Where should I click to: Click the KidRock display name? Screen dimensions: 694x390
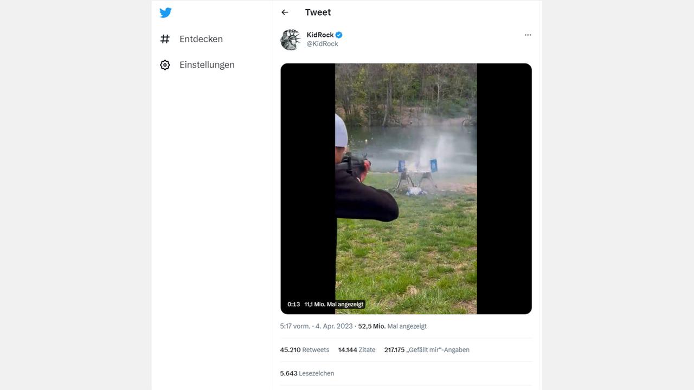319,34
